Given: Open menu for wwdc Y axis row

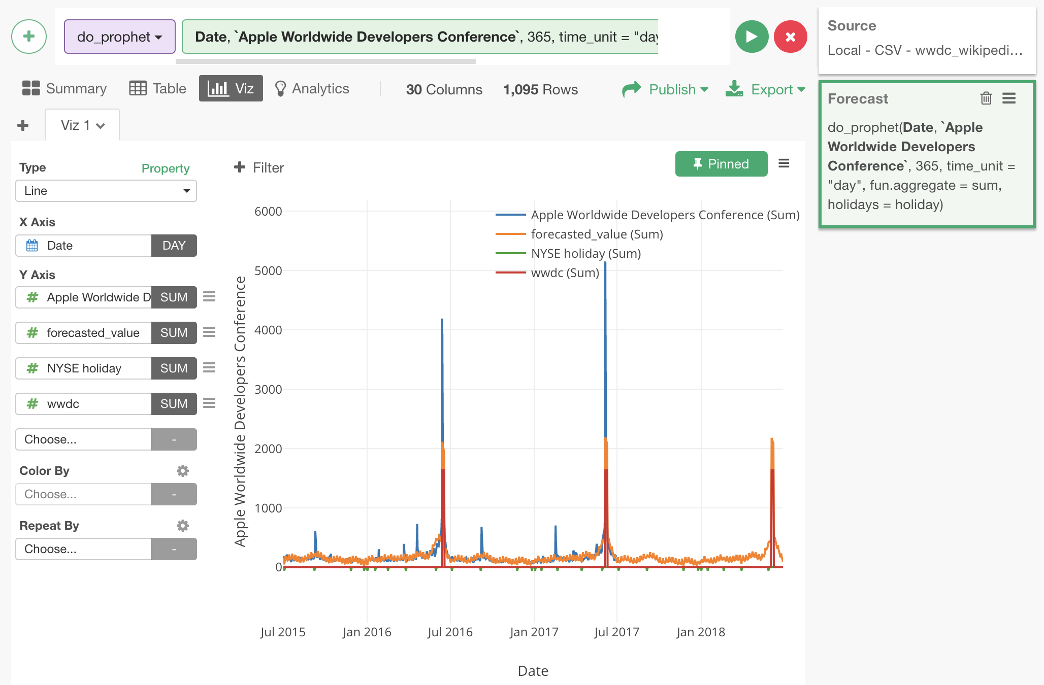Looking at the screenshot, I should coord(209,403).
